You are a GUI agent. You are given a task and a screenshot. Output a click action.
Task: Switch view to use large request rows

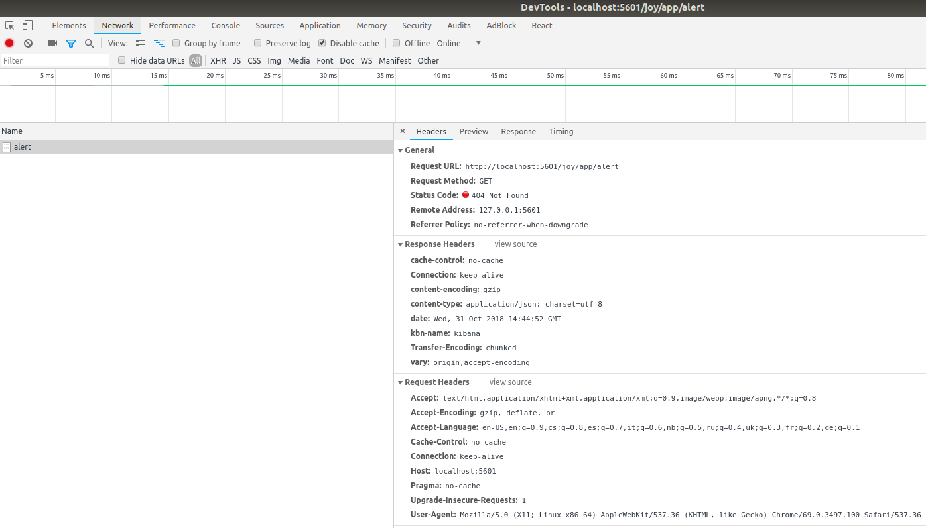click(141, 42)
